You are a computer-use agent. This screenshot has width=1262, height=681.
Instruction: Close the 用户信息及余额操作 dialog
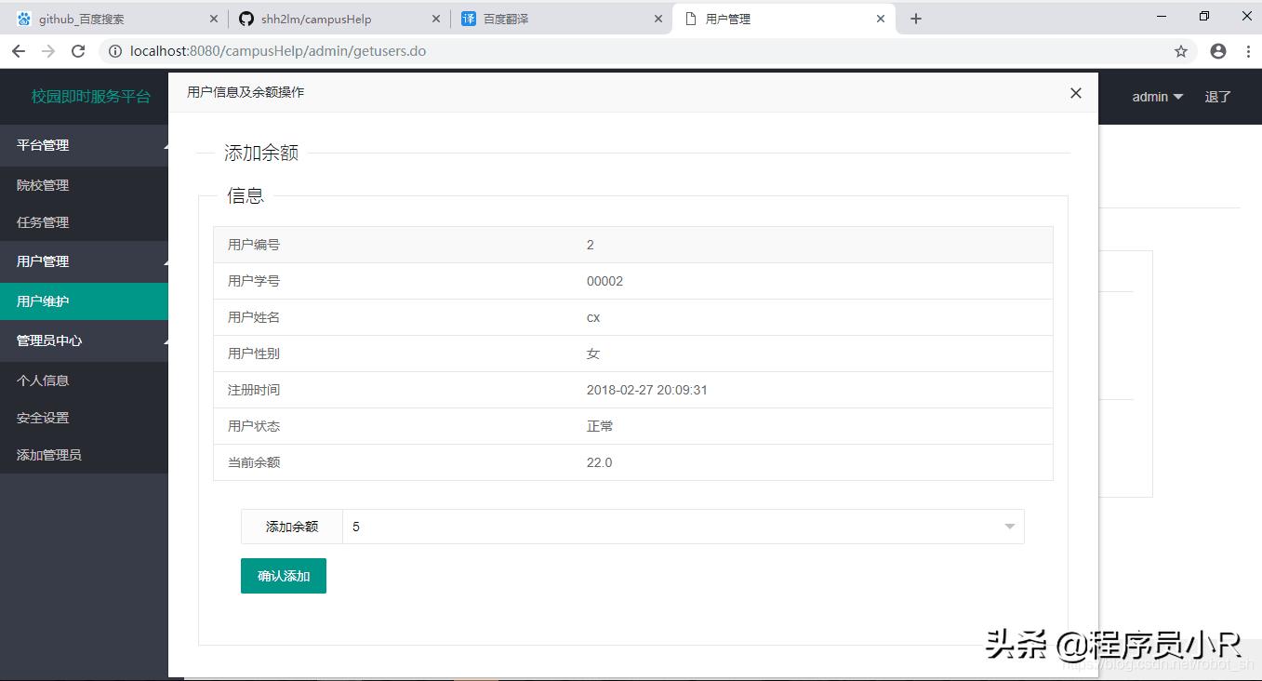pyautogui.click(x=1075, y=93)
